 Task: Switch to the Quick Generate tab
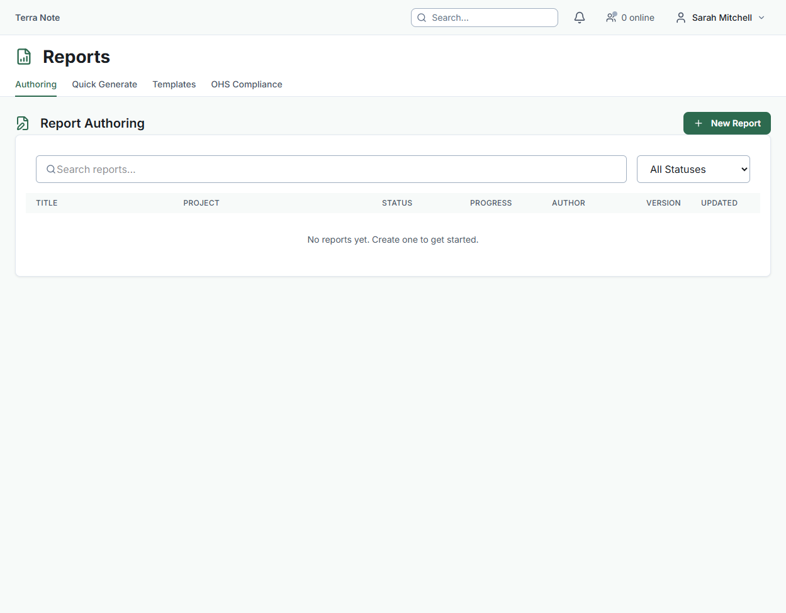click(x=104, y=84)
